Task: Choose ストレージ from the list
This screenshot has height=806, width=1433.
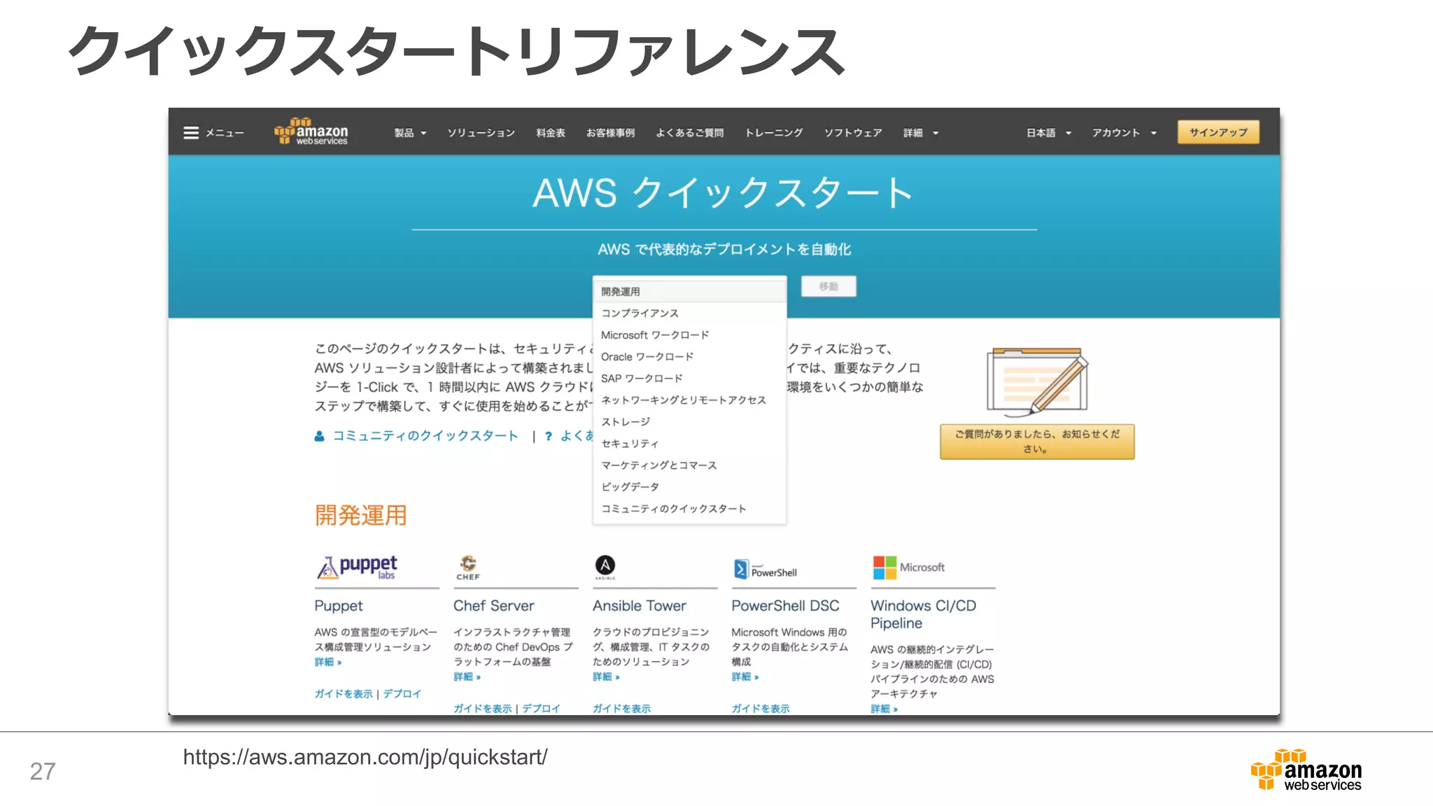Action: (x=689, y=421)
